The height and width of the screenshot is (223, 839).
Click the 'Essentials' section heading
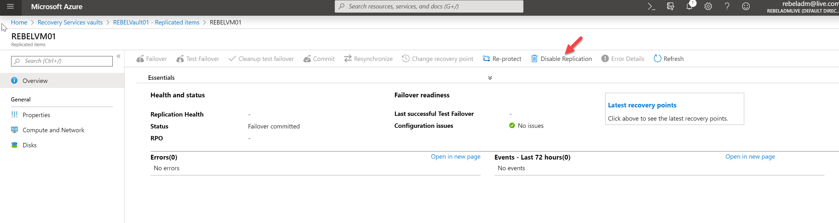pos(161,78)
